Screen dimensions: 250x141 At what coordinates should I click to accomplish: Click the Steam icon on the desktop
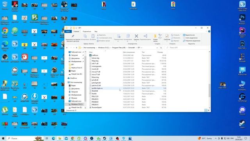(242, 124)
